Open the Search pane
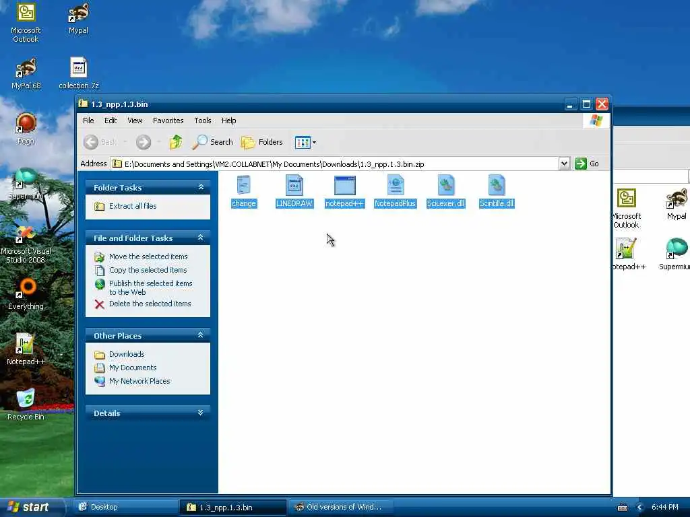The width and height of the screenshot is (690, 517). click(x=212, y=142)
